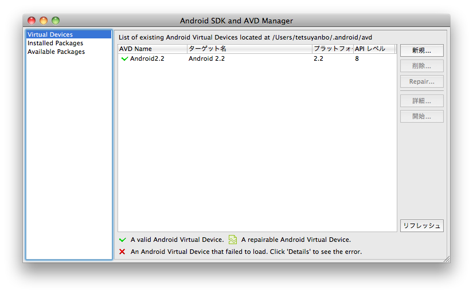Select the Android2.2 AVD row name
This screenshot has width=473, height=294.
point(147,58)
